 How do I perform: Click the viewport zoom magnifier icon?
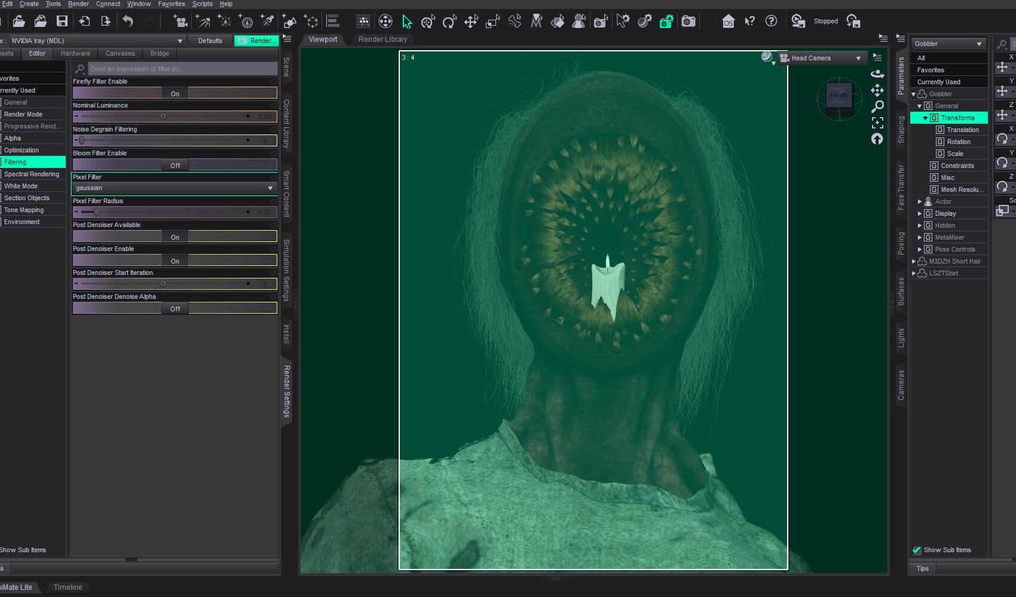click(877, 106)
